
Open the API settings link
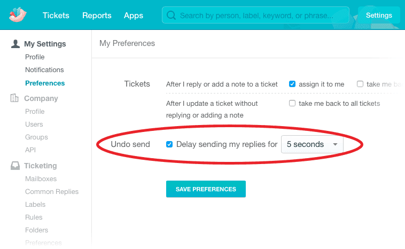point(30,150)
